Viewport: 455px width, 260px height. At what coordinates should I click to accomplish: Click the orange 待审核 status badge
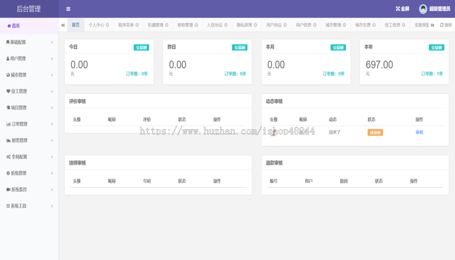coord(375,133)
